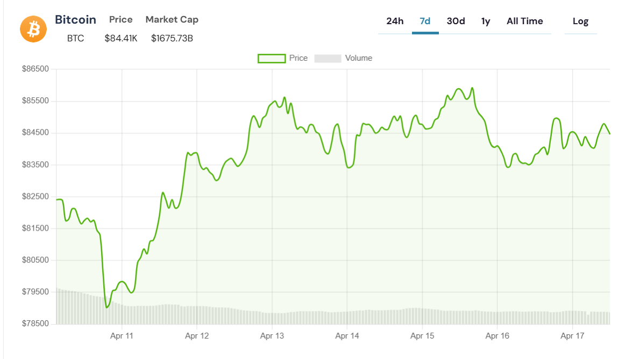Click the $83500 y-axis label
The height and width of the screenshot is (359, 618).
coord(35,164)
